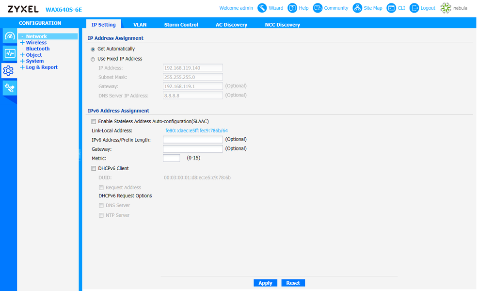This screenshot has width=478, height=291.
Task: Tick the DHCPv6 Client checkbox
Action: click(94, 168)
